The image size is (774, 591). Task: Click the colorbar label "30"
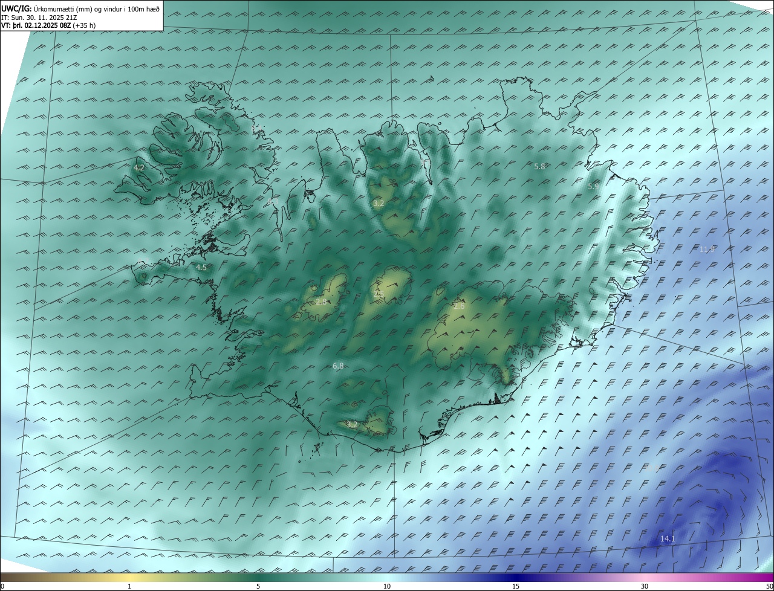[645, 586]
